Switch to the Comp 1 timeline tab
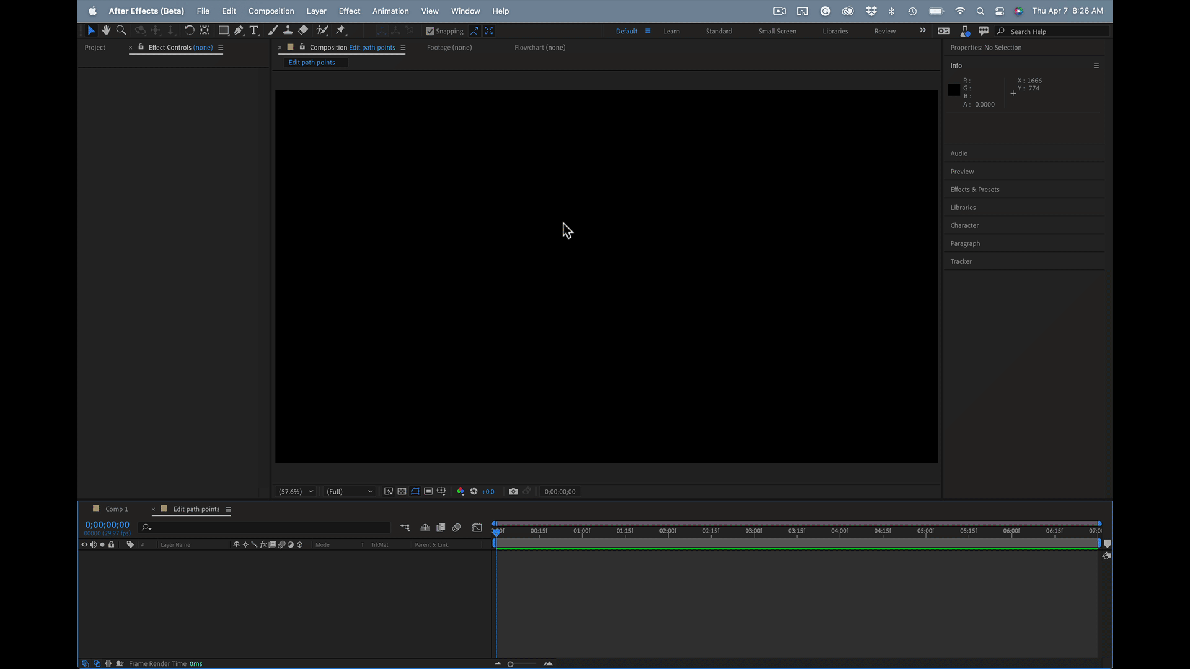 [x=117, y=509]
